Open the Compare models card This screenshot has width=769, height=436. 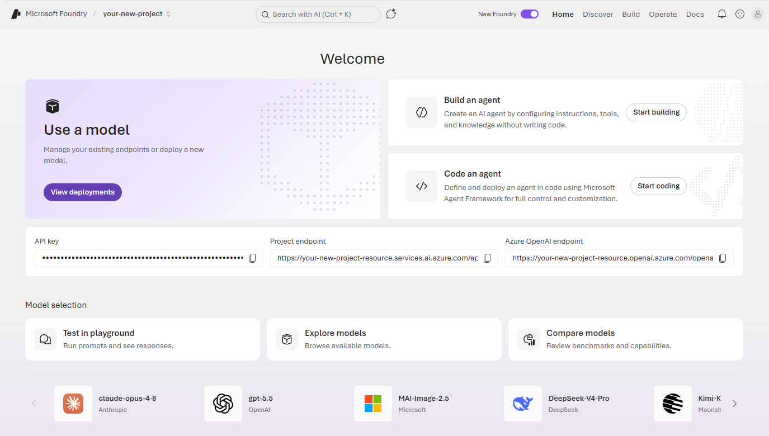[626, 339]
